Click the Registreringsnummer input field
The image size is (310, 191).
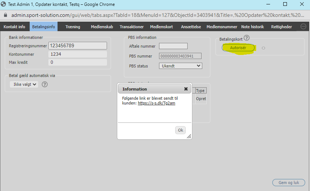pyautogui.click(x=78, y=46)
